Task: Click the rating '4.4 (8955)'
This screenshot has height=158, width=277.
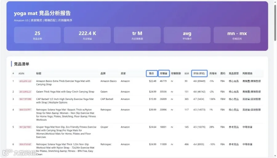Action: 199,144
